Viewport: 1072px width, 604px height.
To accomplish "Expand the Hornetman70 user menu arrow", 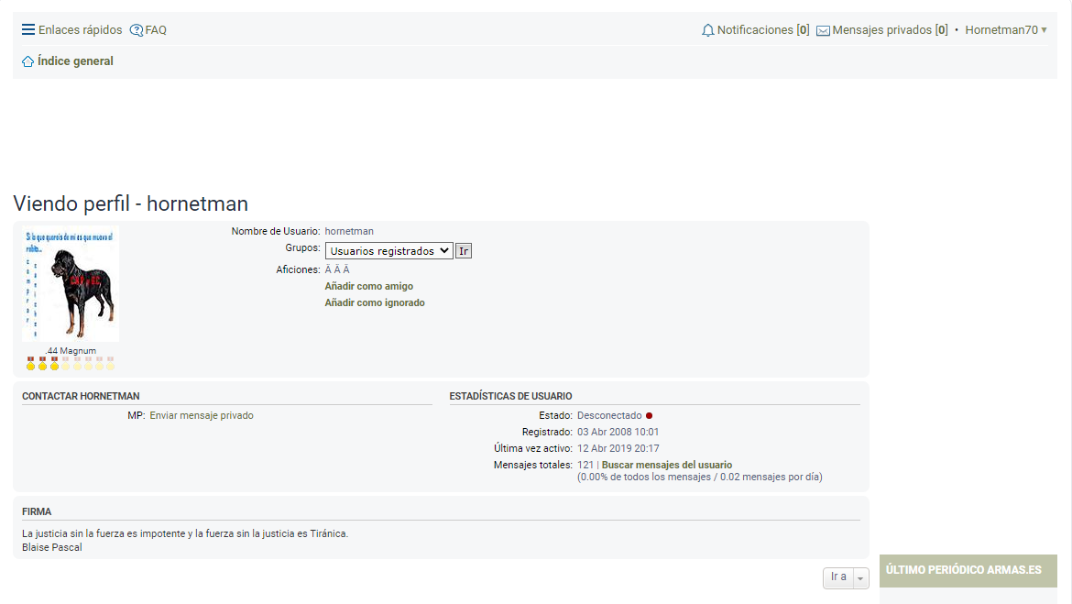I will click(x=1044, y=30).
